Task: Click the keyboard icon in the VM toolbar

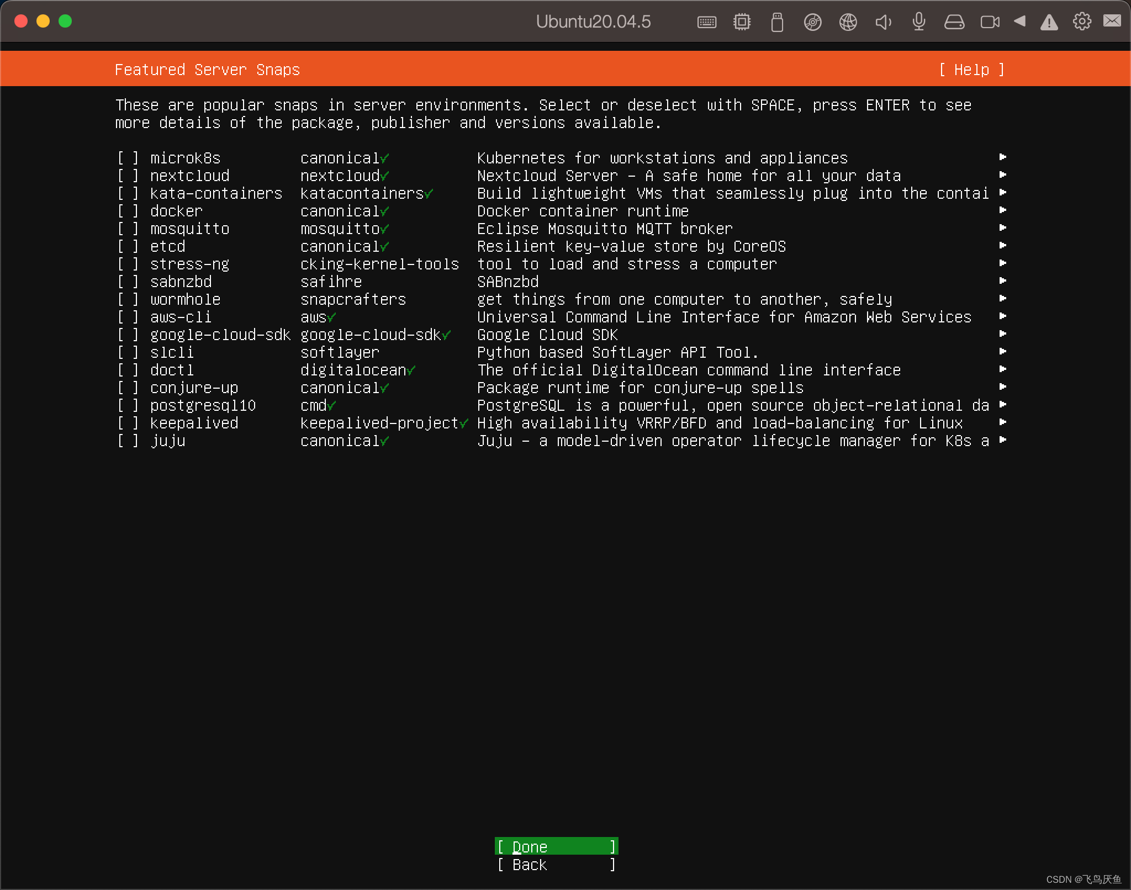Action: (706, 22)
